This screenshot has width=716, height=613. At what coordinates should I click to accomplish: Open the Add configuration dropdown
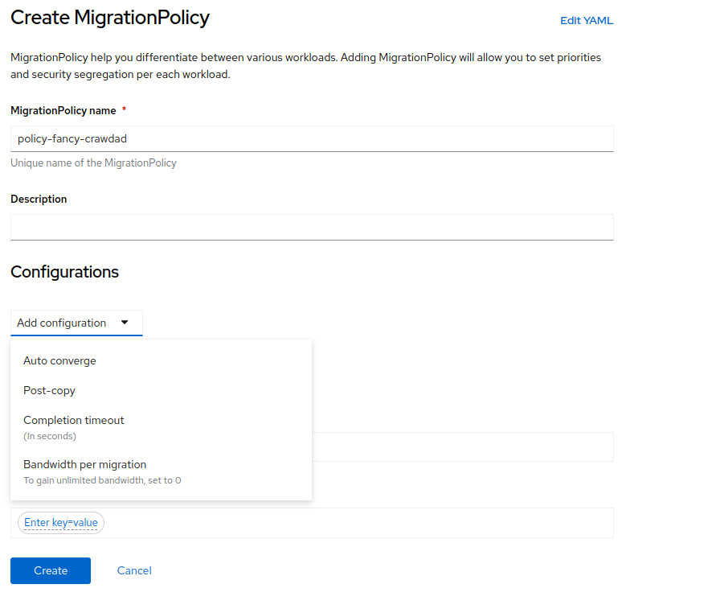[76, 323]
